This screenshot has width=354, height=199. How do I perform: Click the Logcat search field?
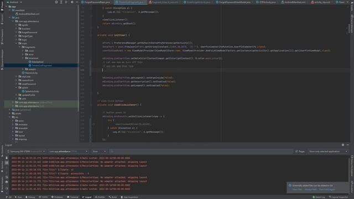click(201, 151)
